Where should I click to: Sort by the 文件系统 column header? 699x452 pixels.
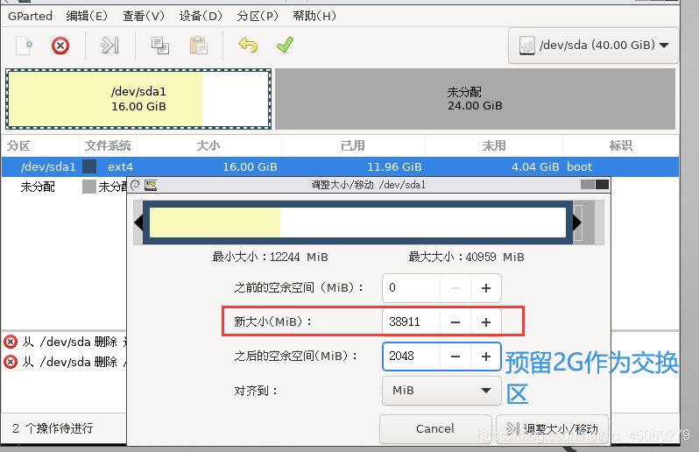tap(108, 145)
